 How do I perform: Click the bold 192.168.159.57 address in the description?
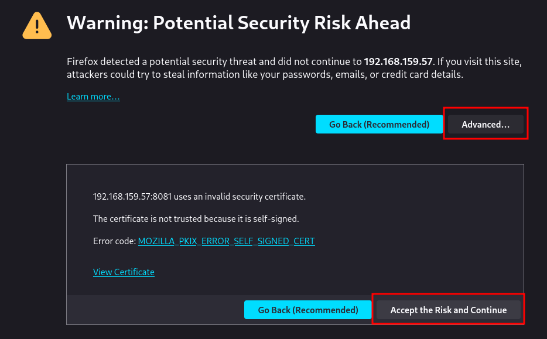pos(398,61)
